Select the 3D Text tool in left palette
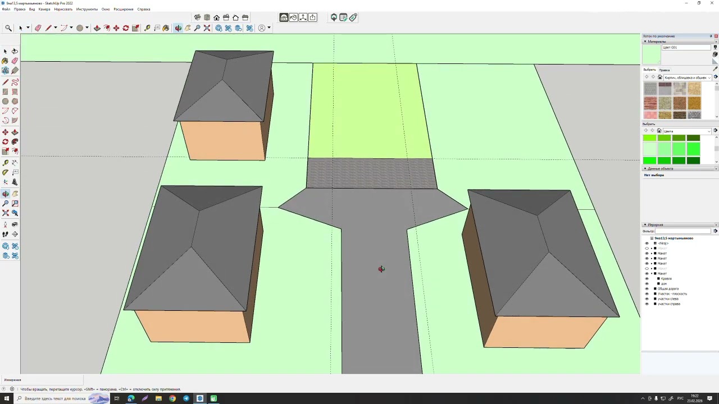This screenshot has width=719, height=404. click(15, 182)
